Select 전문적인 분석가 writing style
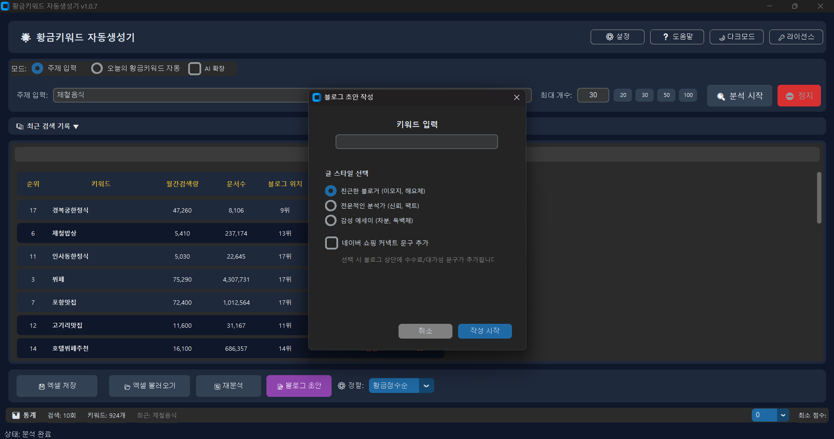Image resolution: width=834 pixels, height=439 pixels. coord(331,206)
